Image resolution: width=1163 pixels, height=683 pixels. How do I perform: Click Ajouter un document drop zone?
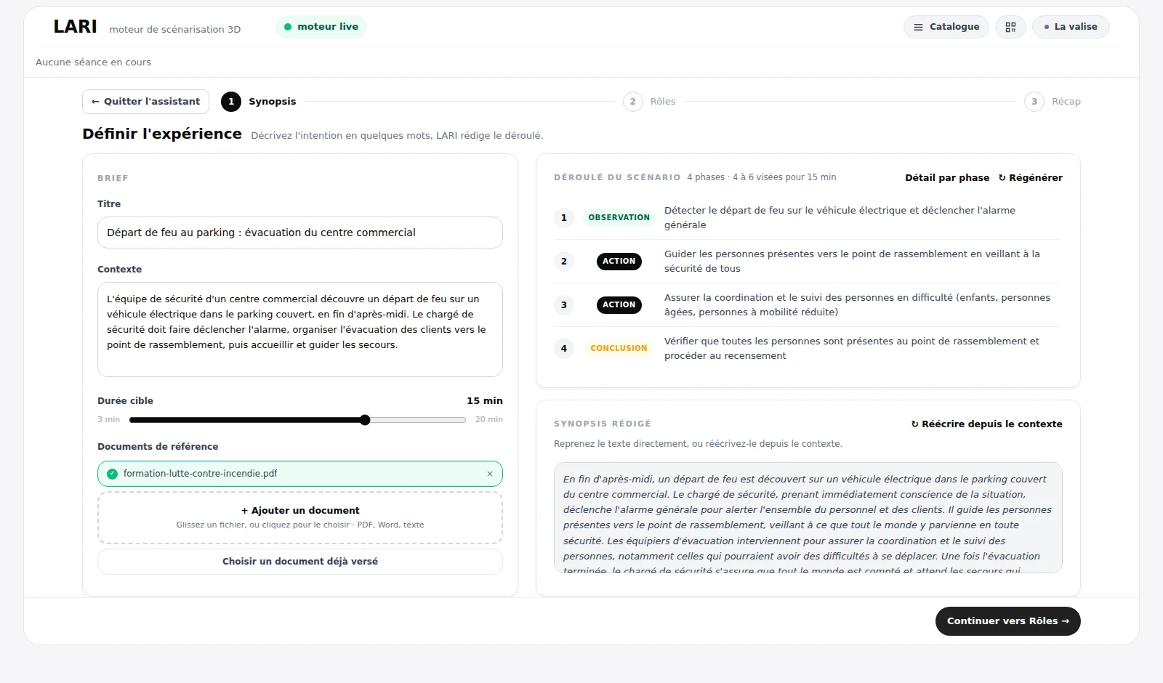tap(300, 517)
